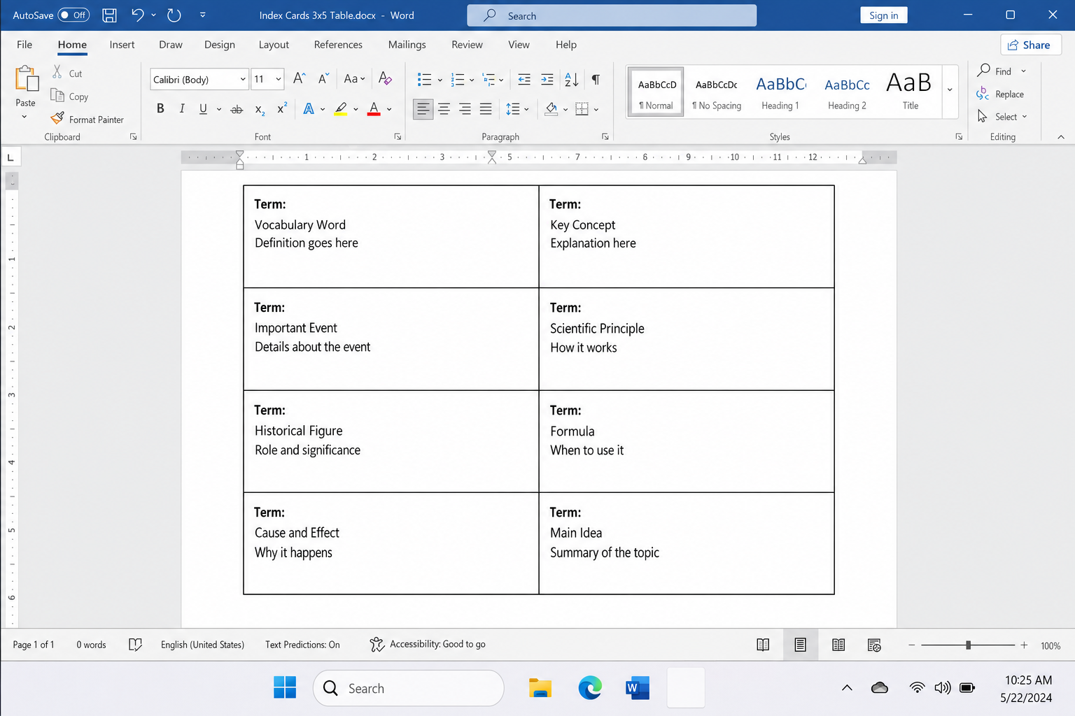Screen dimensions: 1075x716
Task: Open the Select dropdown in Editing
Action: pos(1002,117)
